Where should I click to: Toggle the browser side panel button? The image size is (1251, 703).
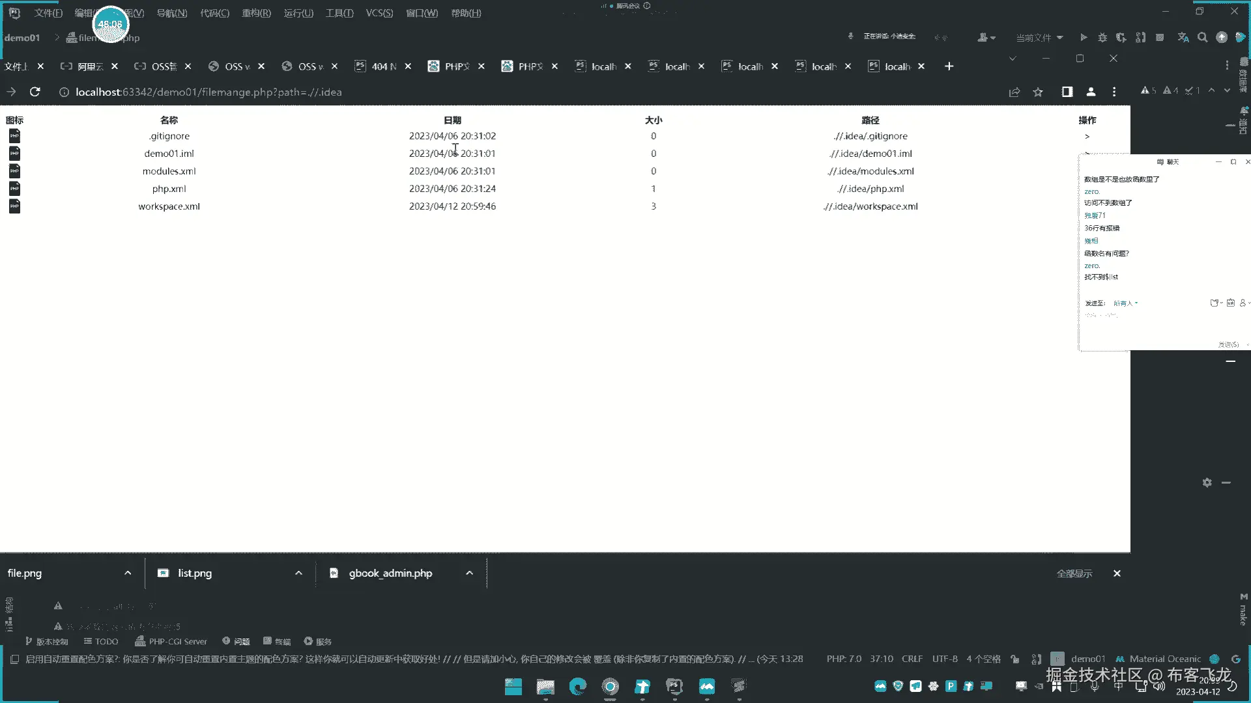pyautogui.click(x=1067, y=92)
